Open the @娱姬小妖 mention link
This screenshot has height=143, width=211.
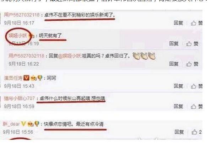pos(69,56)
